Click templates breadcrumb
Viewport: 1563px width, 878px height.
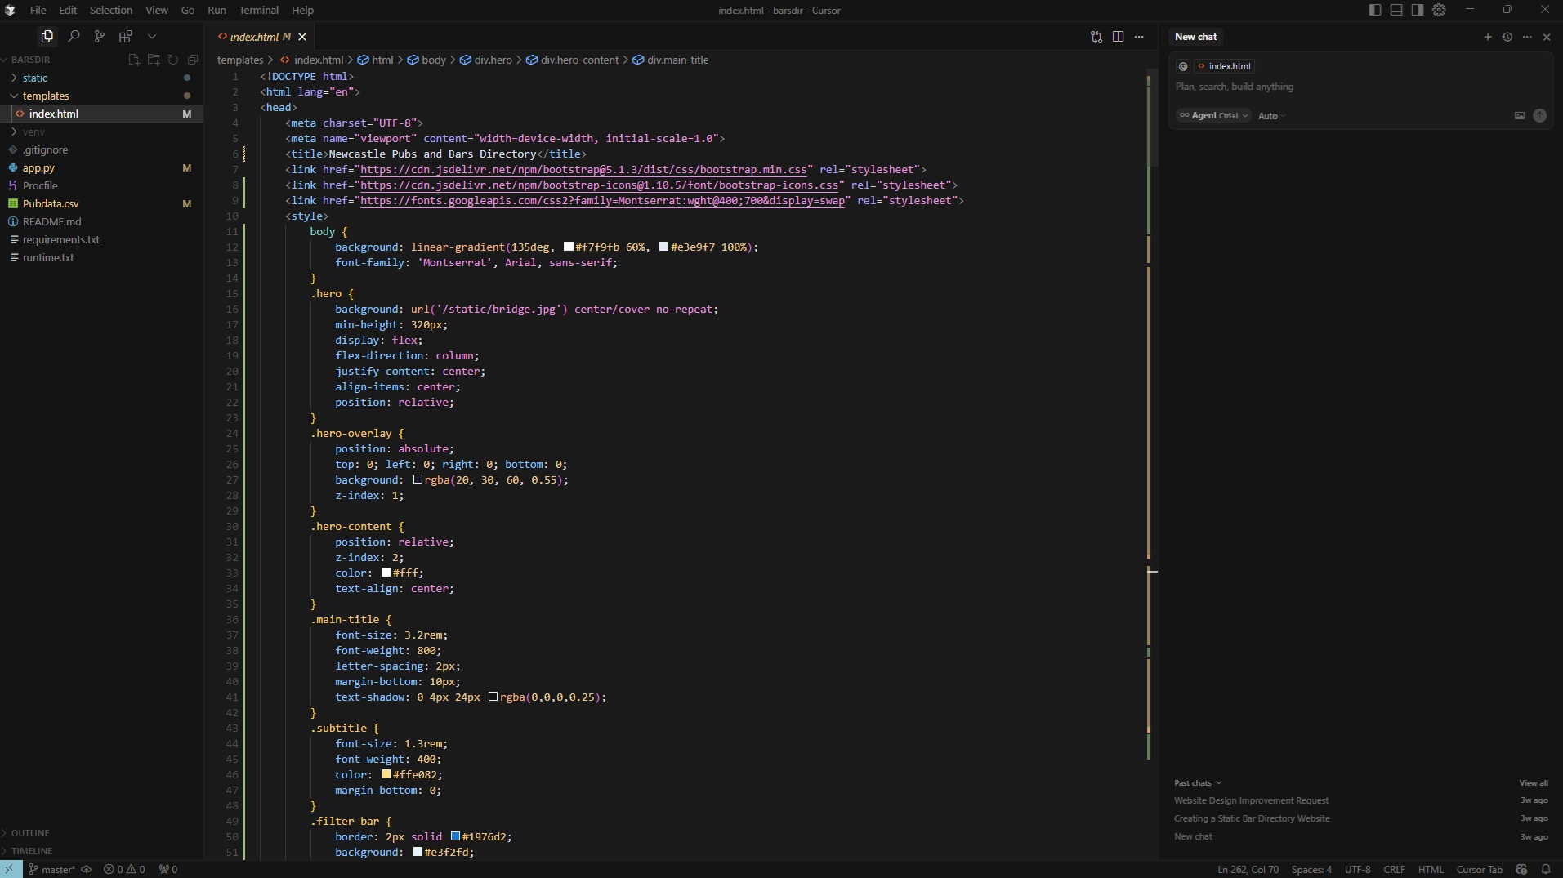[x=240, y=60]
